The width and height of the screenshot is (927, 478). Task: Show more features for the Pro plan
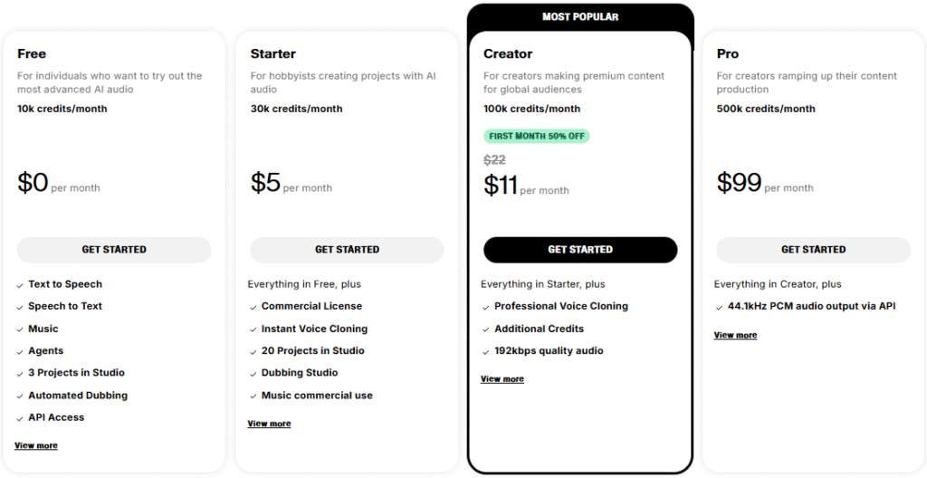[735, 336]
